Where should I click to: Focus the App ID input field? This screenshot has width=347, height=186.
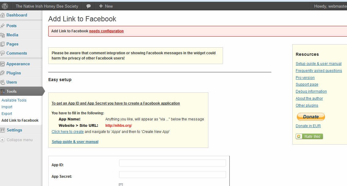[172, 163]
